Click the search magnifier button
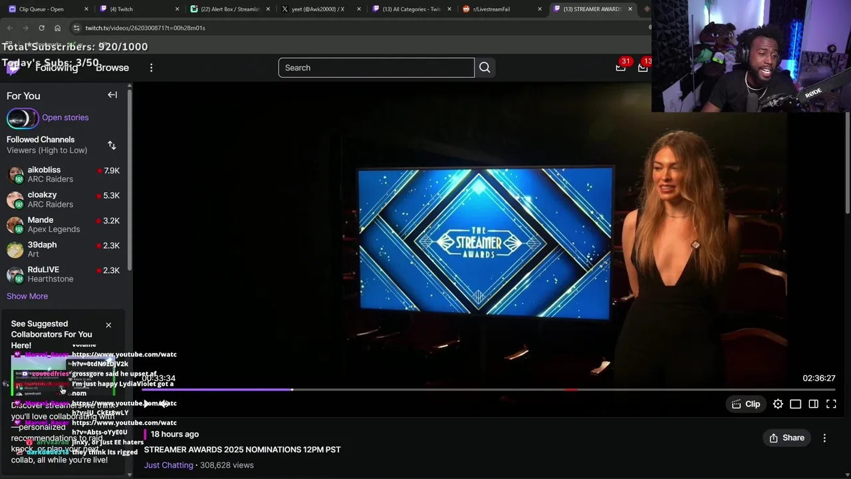 (x=485, y=67)
